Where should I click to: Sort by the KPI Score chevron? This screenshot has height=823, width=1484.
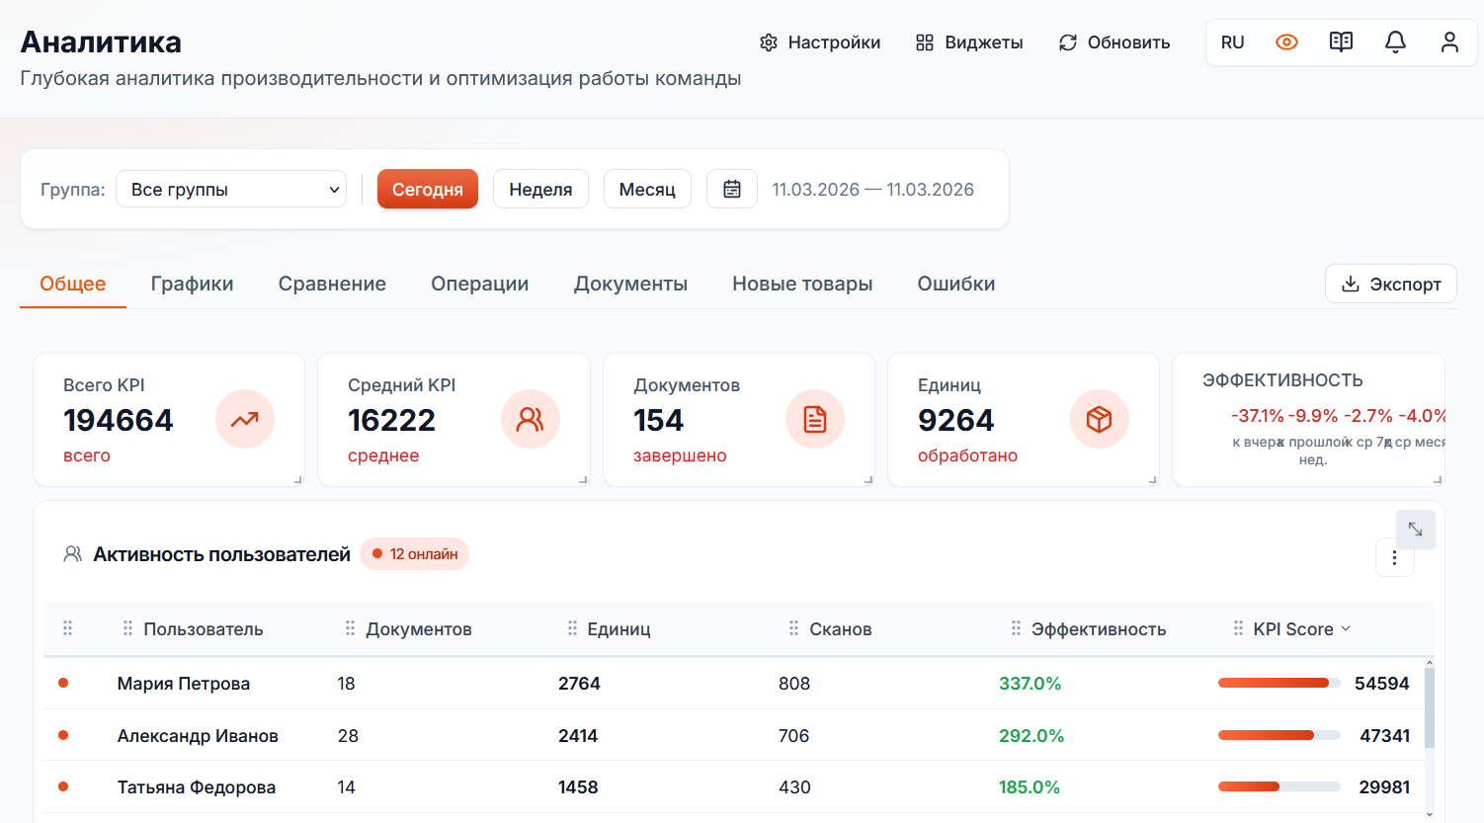coord(1346,629)
